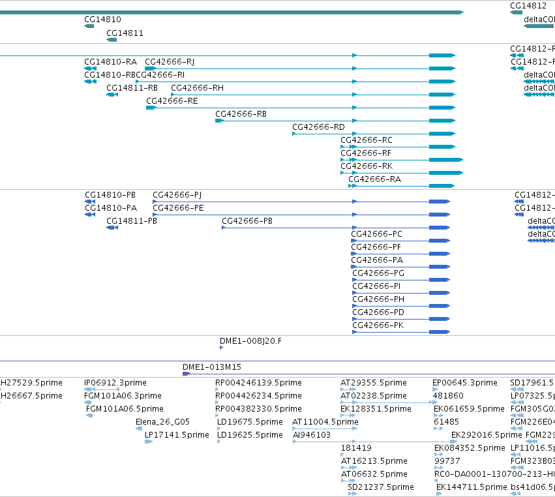Click the DME1-013M15 clone start block

(x=186, y=374)
